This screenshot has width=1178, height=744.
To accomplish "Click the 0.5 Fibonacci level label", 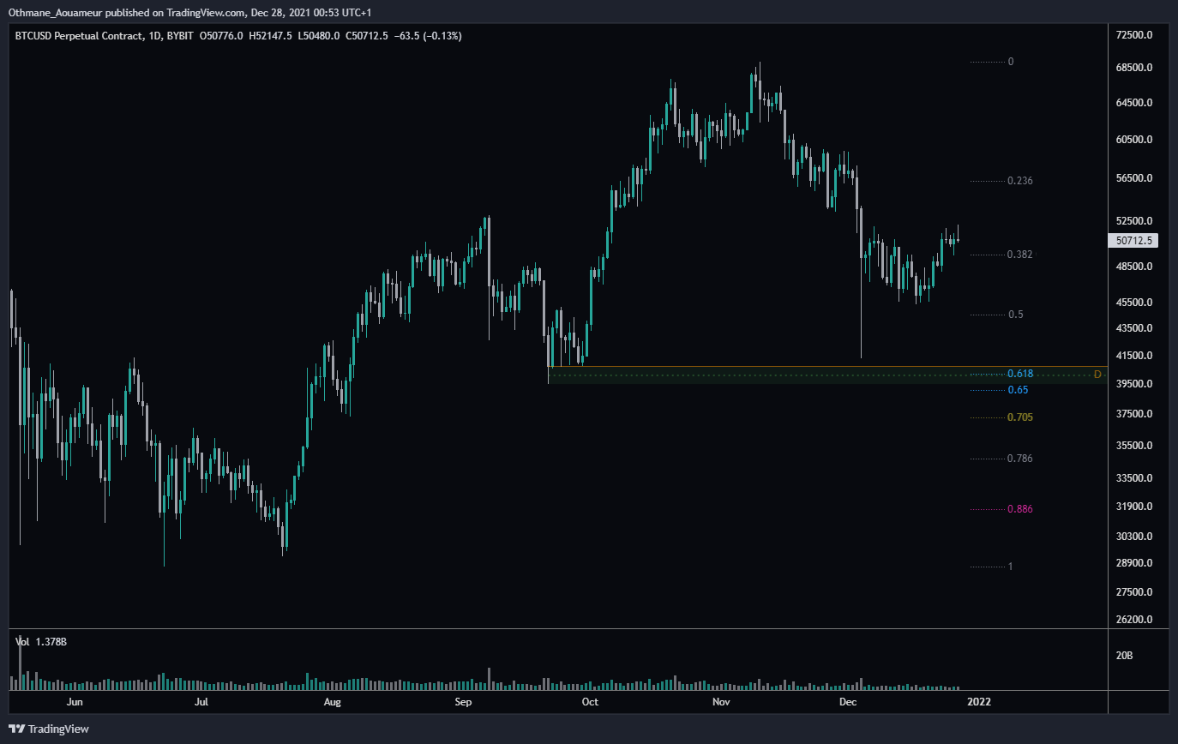I will [x=1016, y=315].
